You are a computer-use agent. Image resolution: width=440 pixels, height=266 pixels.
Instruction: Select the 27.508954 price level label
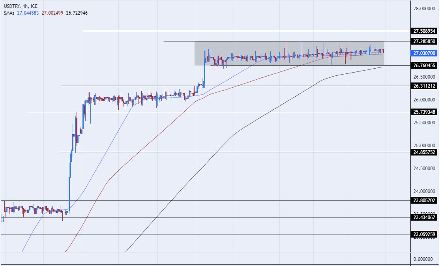point(424,31)
